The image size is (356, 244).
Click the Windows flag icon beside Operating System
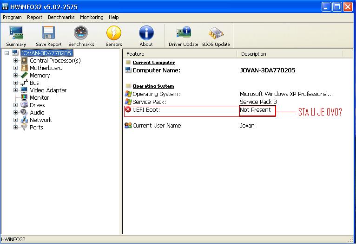click(128, 94)
